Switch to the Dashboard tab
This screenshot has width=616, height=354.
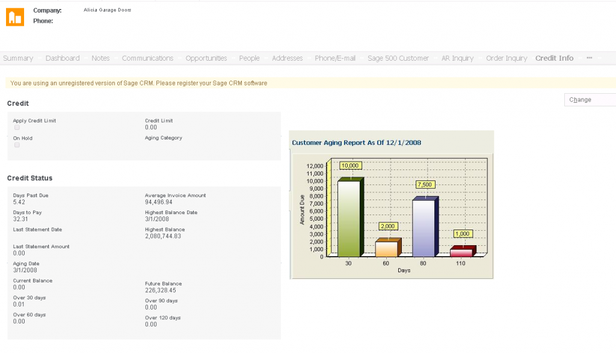63,58
